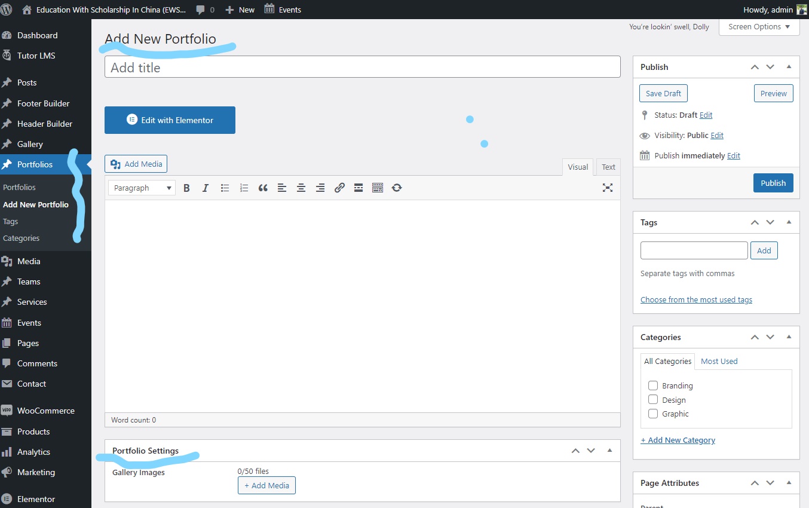Click the Add Media button above editor
Viewport: 809px width, 508px height.
click(x=136, y=164)
